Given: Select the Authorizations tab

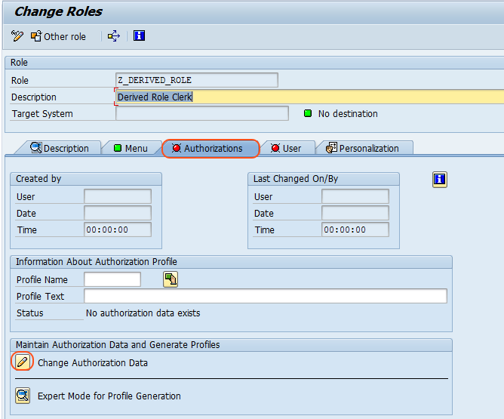Looking at the screenshot, I should click(x=211, y=148).
